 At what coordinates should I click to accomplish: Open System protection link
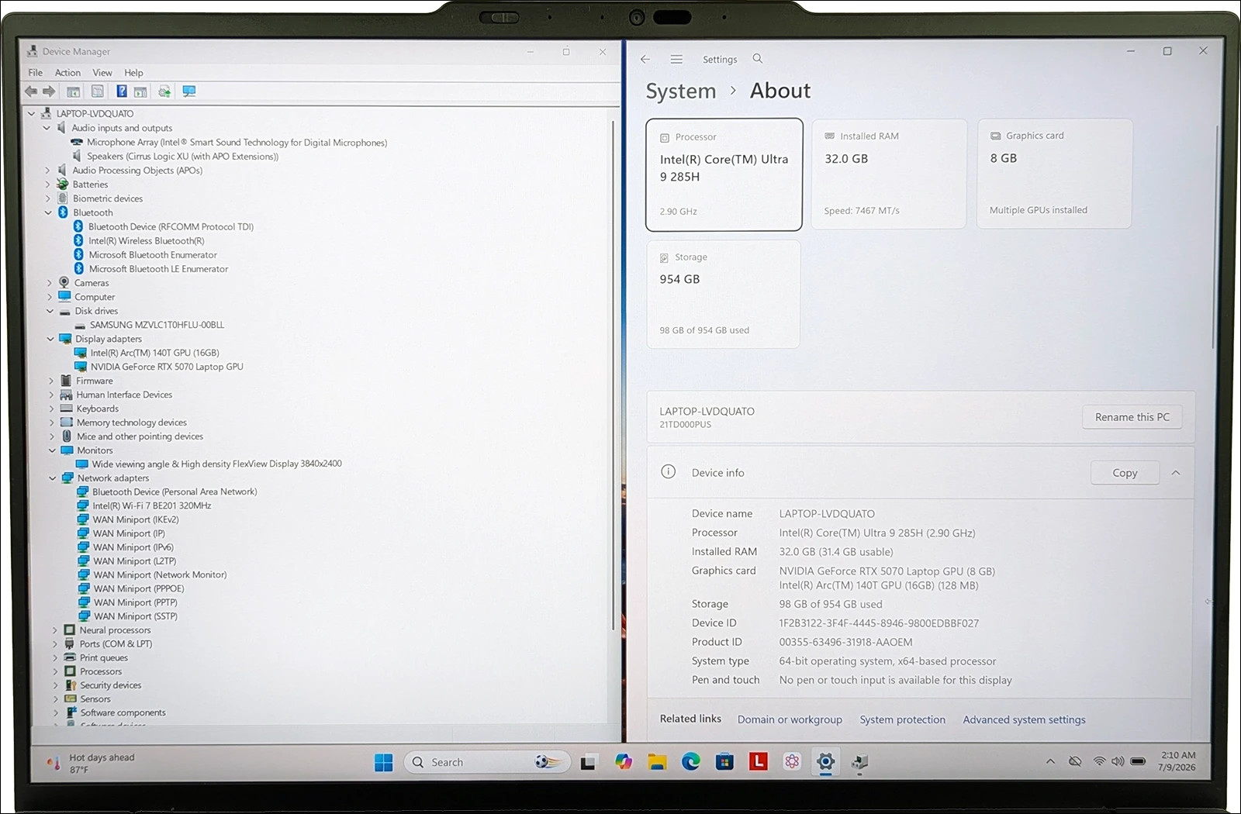(902, 719)
